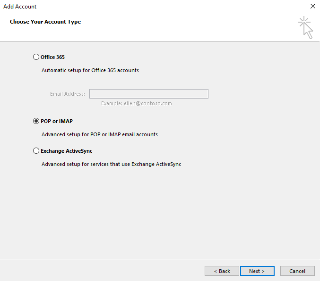Viewport: 320px width, 281px height.
Task: Go to the next step with Next
Action: coord(257,271)
